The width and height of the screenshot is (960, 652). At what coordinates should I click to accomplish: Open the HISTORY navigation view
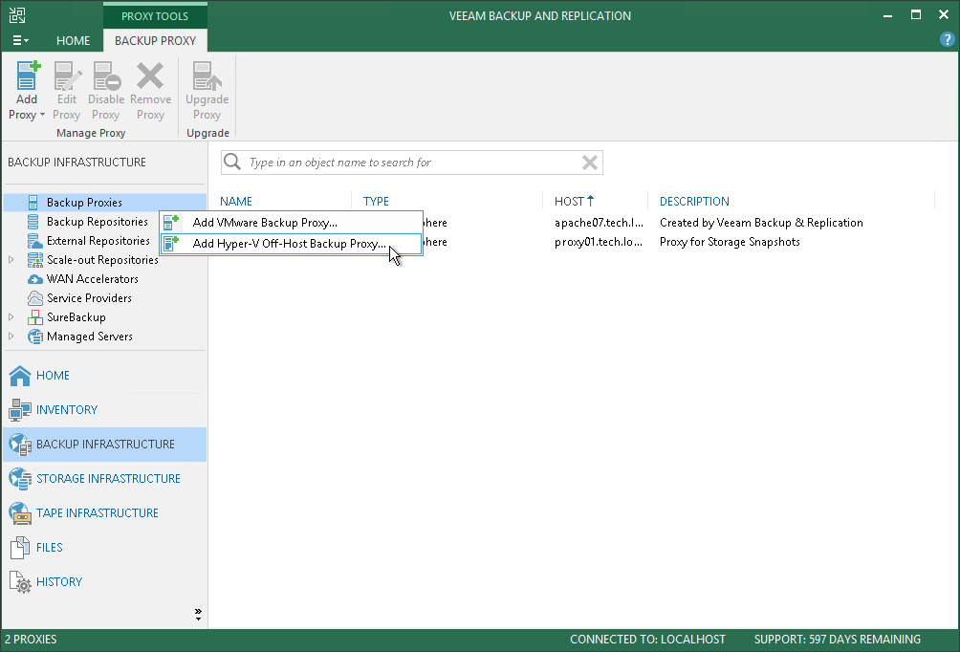[x=104, y=581]
